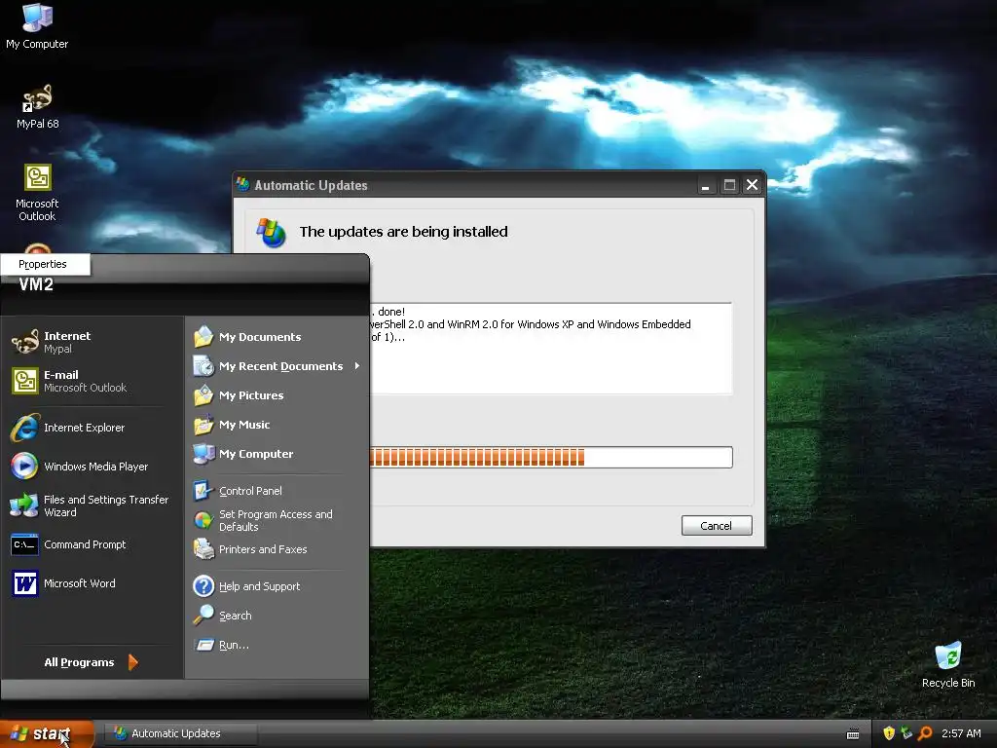Open My Pictures from Start menu
Viewport: 997px width, 748px height.
coord(276,395)
